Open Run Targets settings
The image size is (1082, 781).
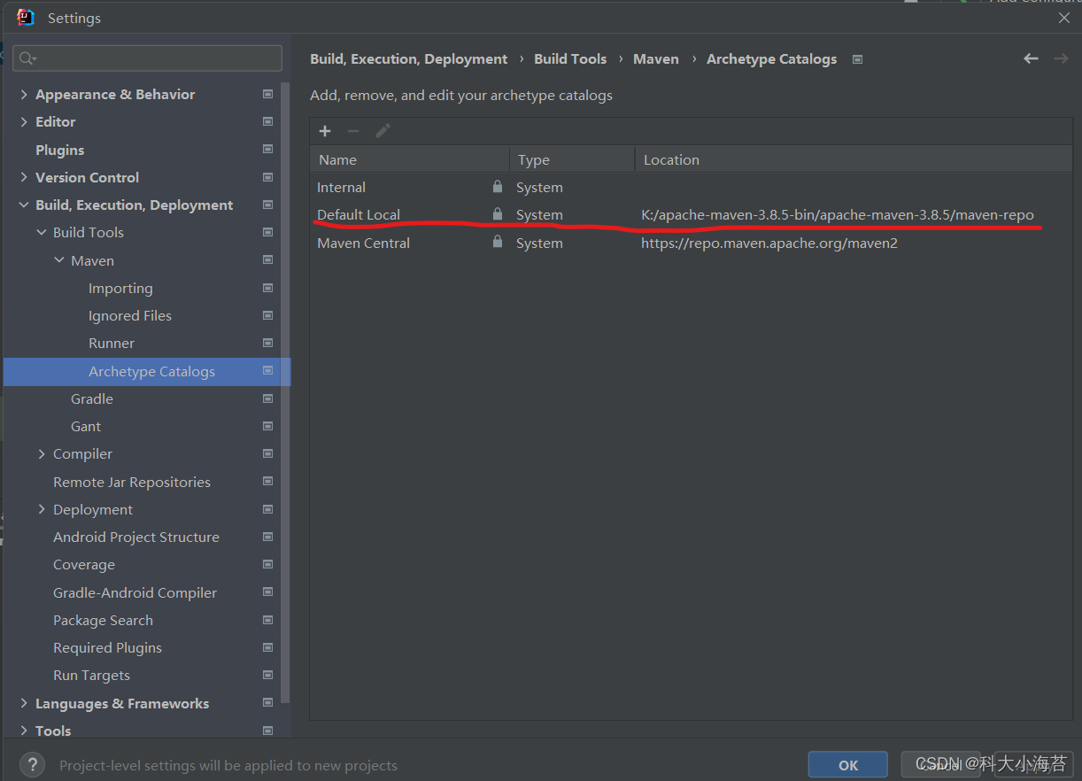(91, 675)
